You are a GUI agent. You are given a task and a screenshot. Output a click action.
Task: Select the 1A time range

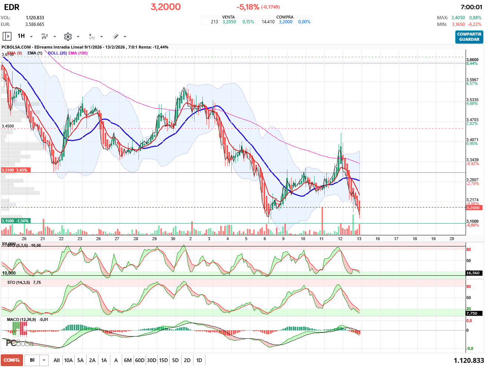104,360
